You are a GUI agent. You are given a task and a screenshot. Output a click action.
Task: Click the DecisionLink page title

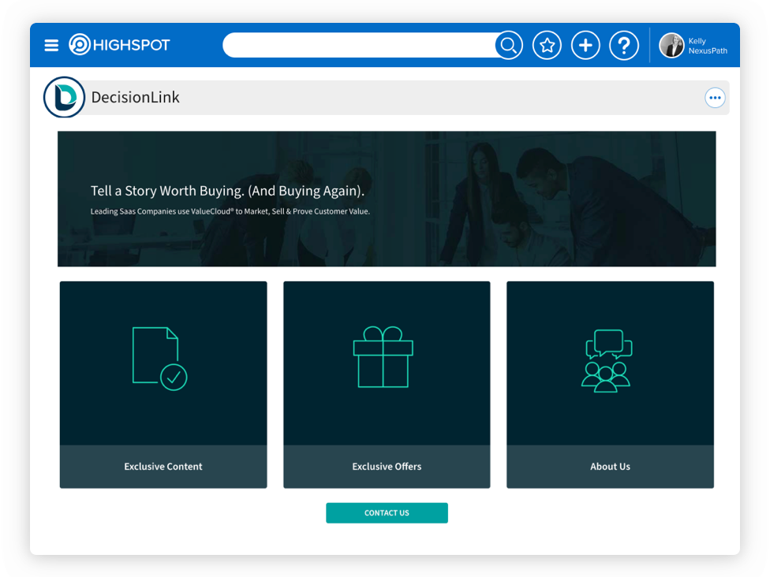[136, 98]
